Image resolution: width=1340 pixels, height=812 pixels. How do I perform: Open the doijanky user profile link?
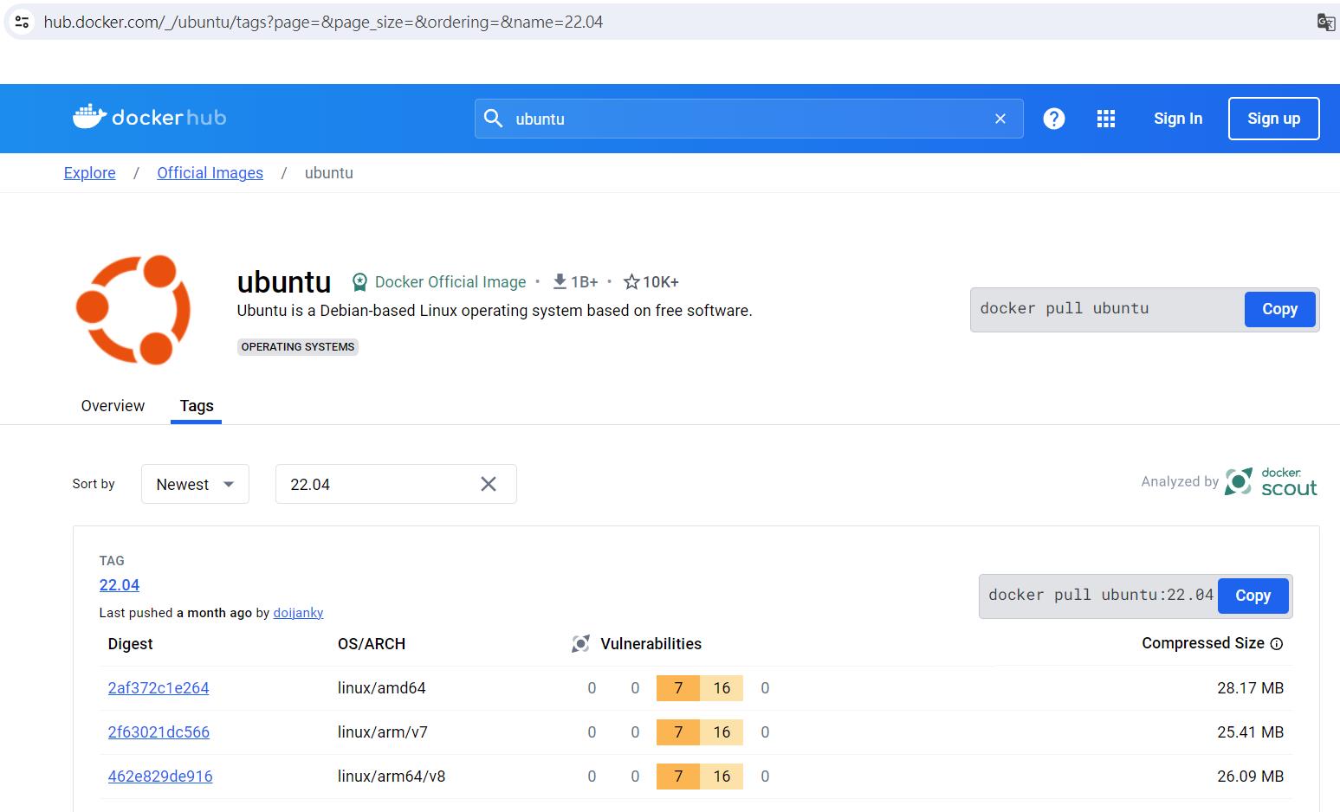pyautogui.click(x=298, y=613)
